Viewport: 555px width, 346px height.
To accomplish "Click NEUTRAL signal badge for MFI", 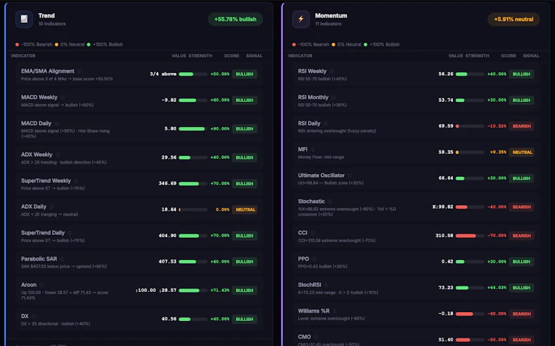I will [522, 152].
